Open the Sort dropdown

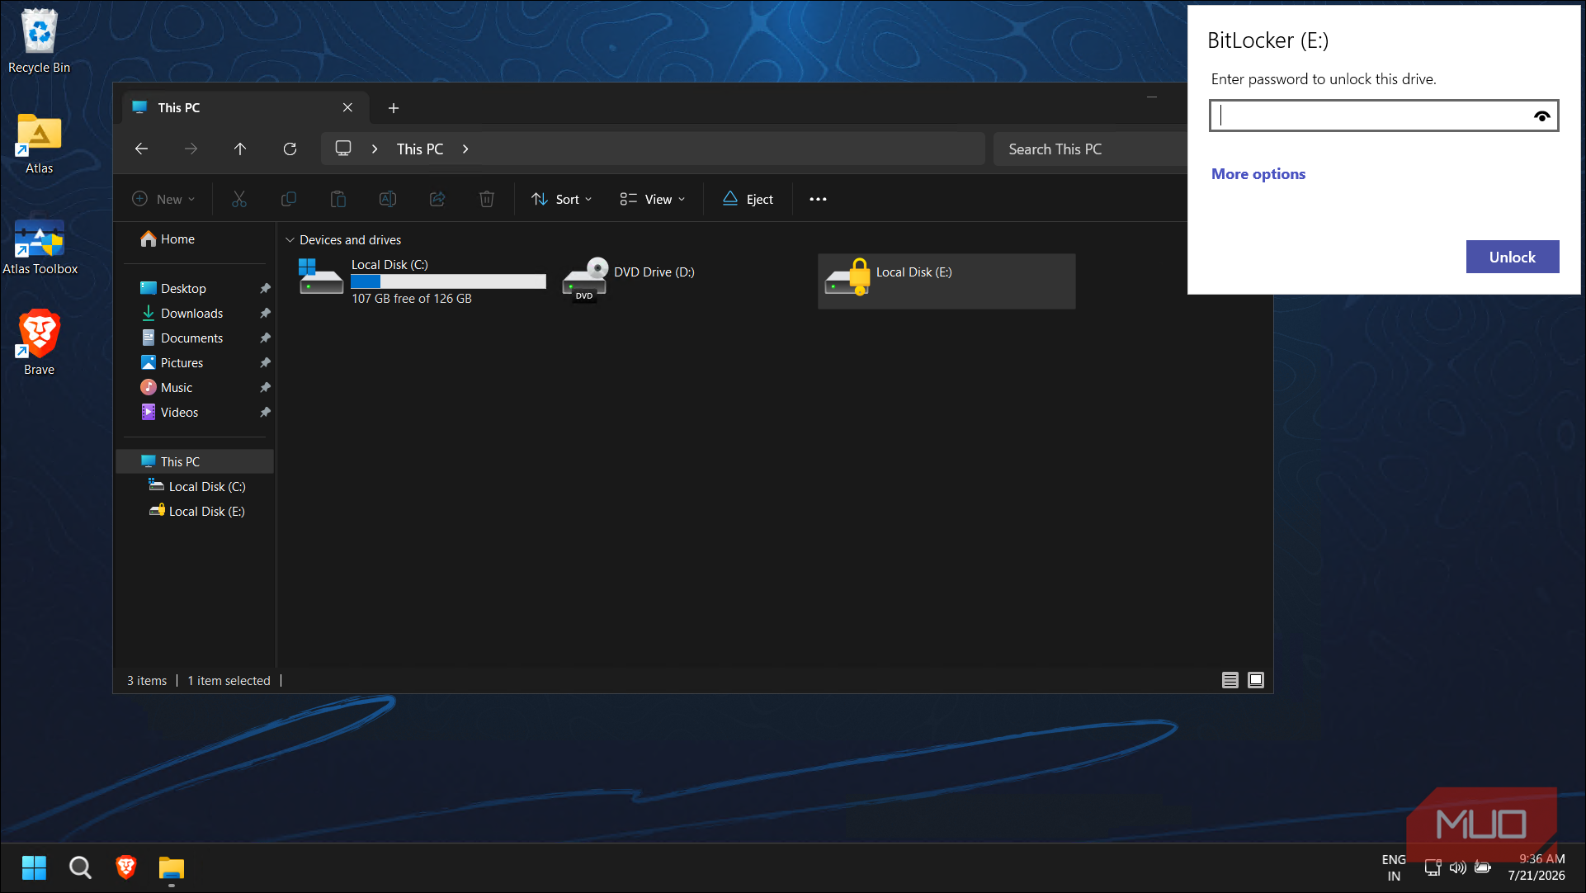click(x=562, y=199)
